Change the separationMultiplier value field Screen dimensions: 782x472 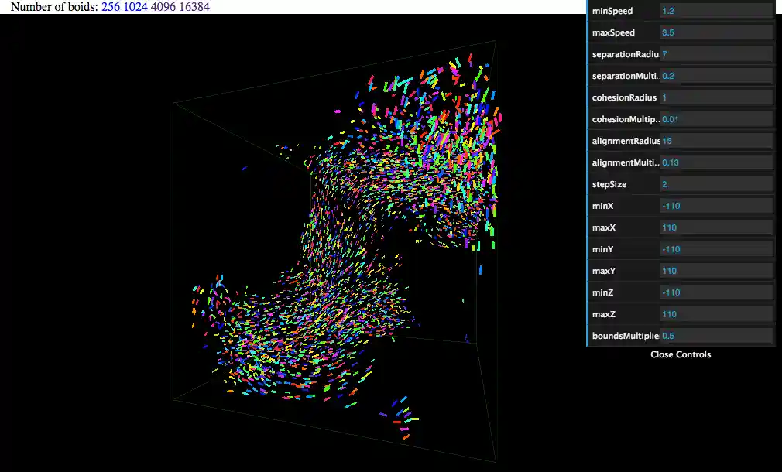pos(715,77)
